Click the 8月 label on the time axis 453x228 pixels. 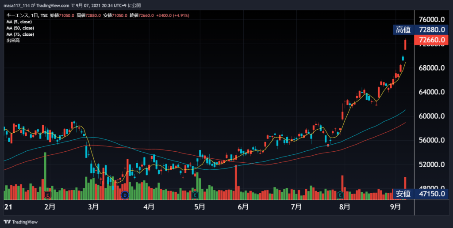(x=345, y=207)
